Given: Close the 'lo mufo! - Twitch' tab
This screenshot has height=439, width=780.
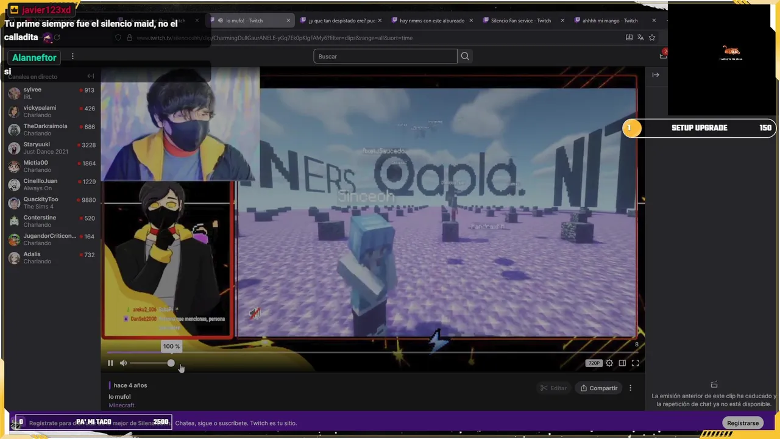Looking at the screenshot, I should click(288, 21).
